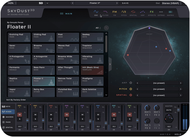190x137 pixels.
Task: Click the preset list scroll-down arrow
Action: (106, 95)
